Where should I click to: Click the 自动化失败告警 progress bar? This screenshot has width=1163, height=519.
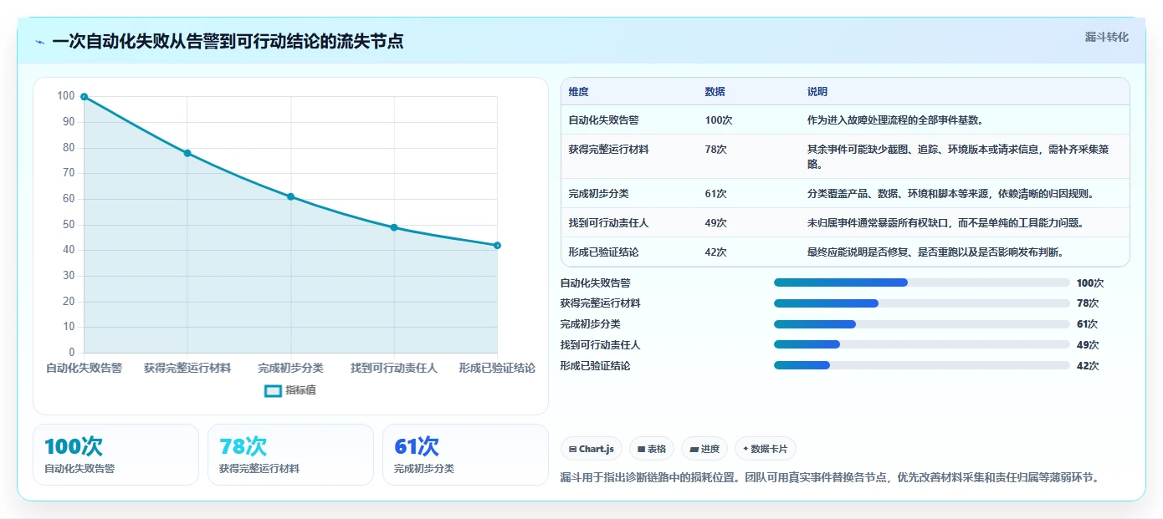(922, 282)
